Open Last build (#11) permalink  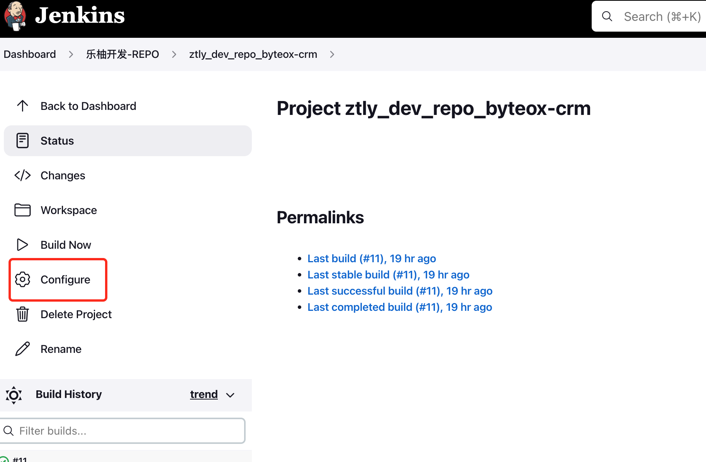[x=372, y=258]
